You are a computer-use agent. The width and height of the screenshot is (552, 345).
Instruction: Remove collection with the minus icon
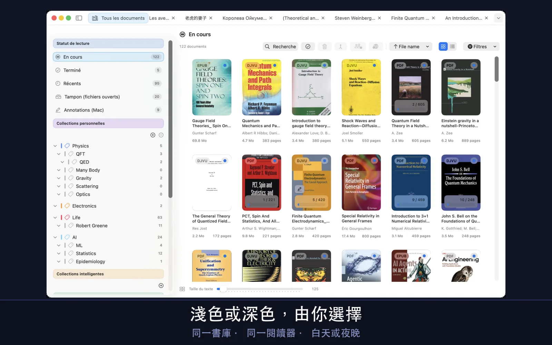[161, 135]
